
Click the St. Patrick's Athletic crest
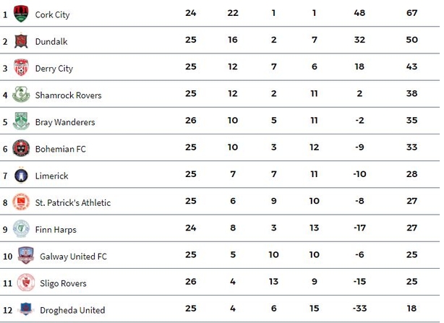[x=21, y=202]
